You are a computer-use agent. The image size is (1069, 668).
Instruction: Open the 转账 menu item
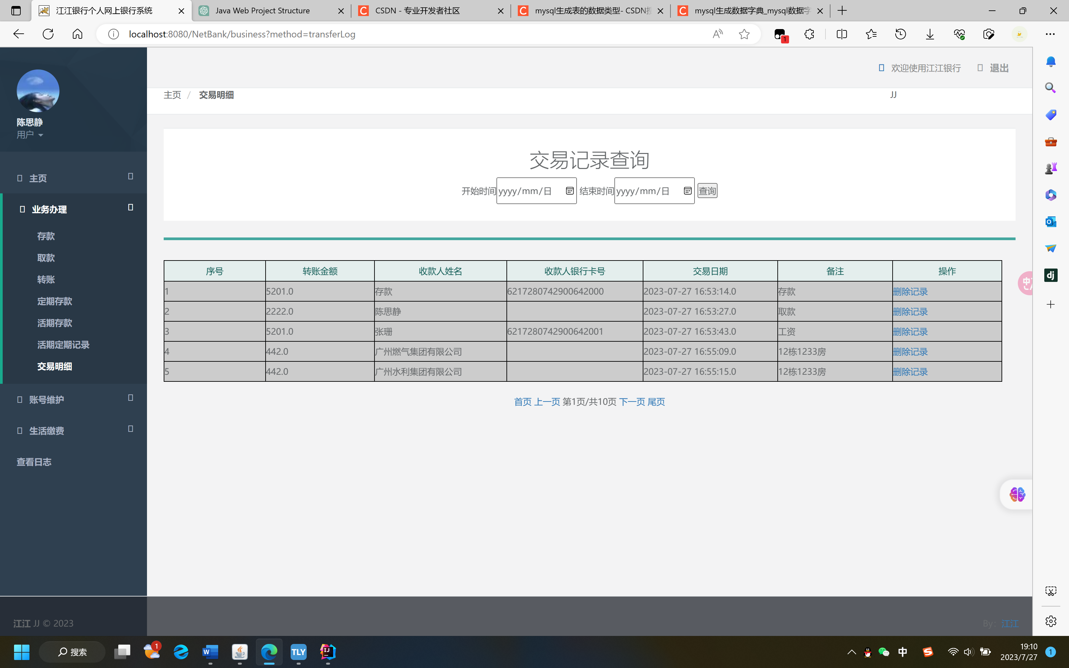click(x=46, y=280)
